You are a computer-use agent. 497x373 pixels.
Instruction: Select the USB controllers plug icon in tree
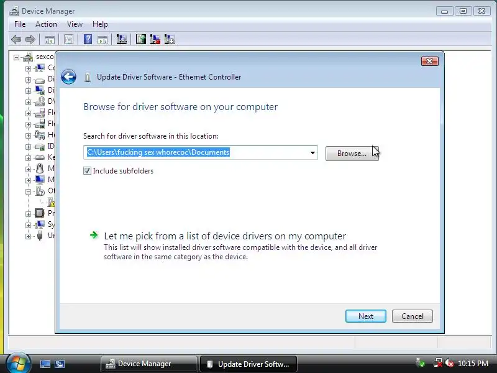tap(40, 236)
